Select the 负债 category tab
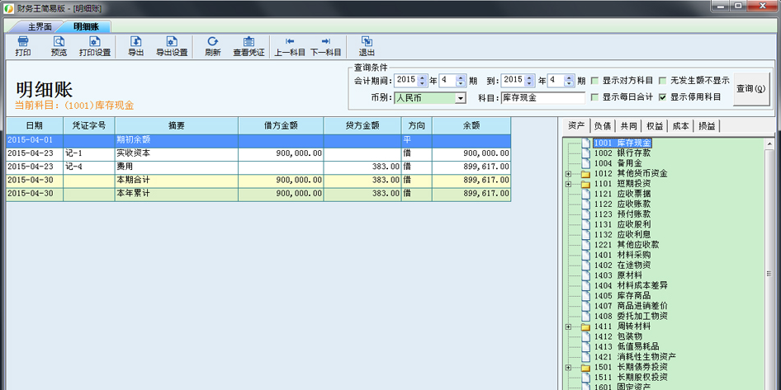 click(x=603, y=126)
